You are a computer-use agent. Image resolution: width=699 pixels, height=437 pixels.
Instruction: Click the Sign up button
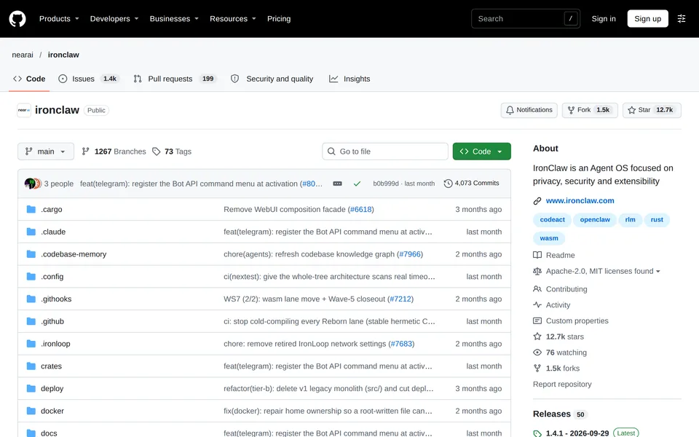click(647, 19)
